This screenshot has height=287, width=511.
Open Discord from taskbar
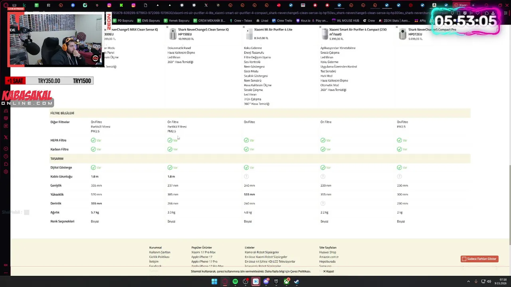(x=266, y=281)
